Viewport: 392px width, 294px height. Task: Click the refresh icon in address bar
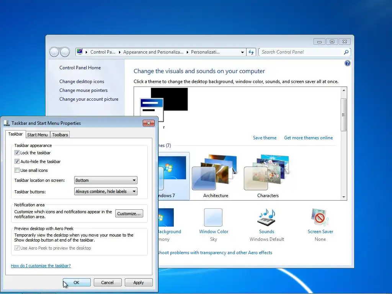click(x=251, y=52)
